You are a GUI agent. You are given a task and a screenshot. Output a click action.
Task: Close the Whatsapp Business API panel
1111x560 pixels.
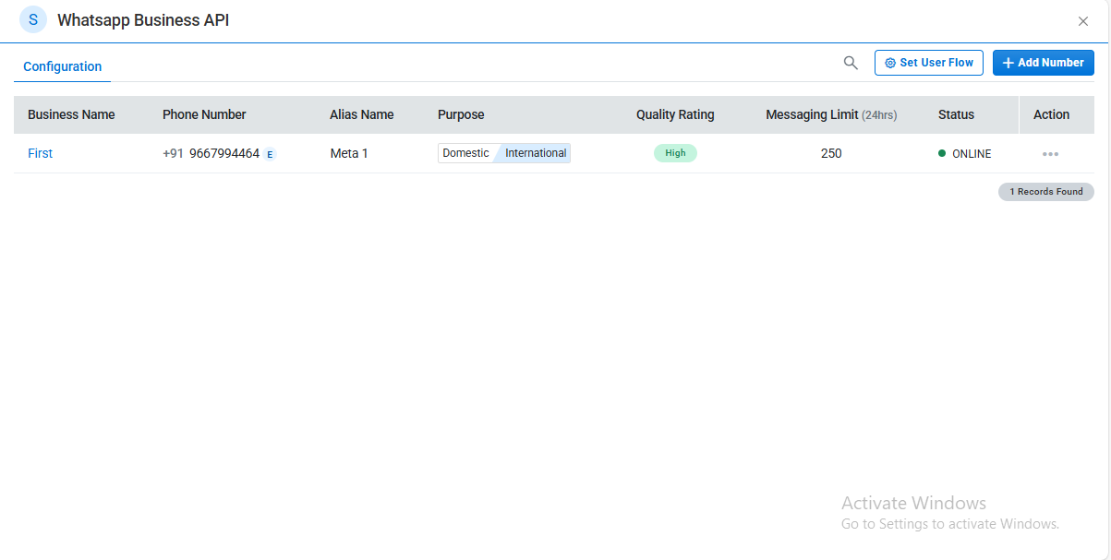1083,21
